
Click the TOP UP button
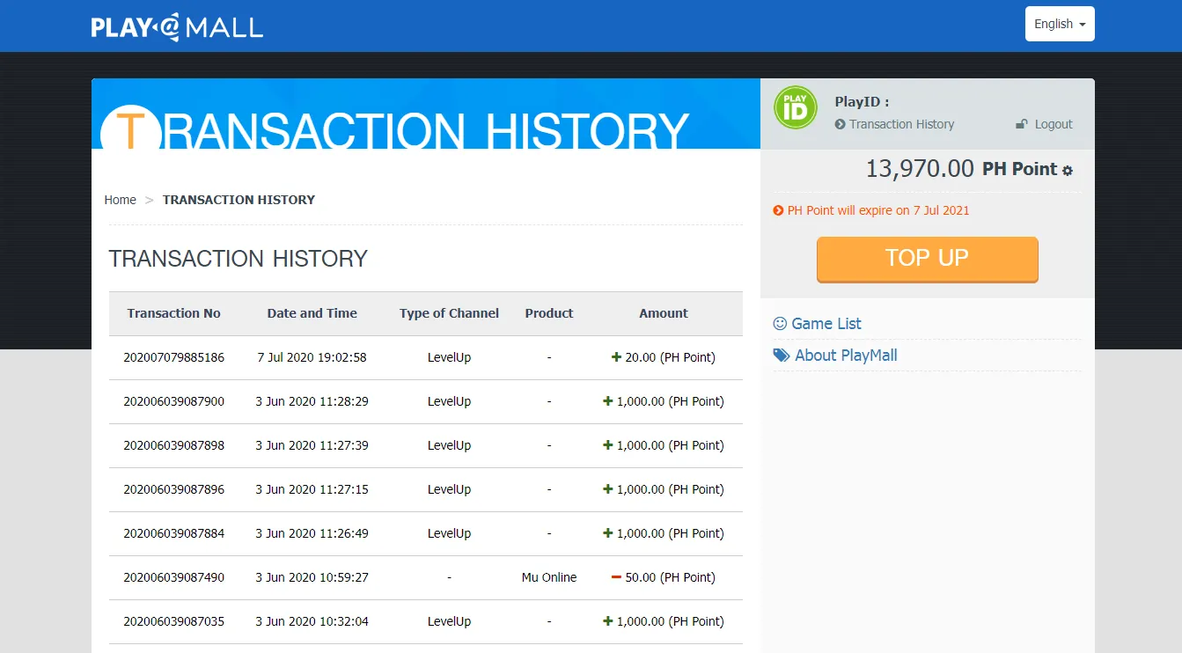[928, 259]
